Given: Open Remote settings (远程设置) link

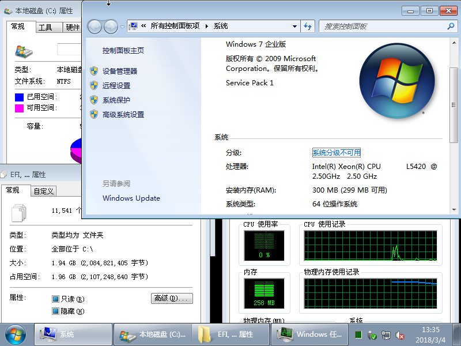Looking at the screenshot, I should pos(116,85).
